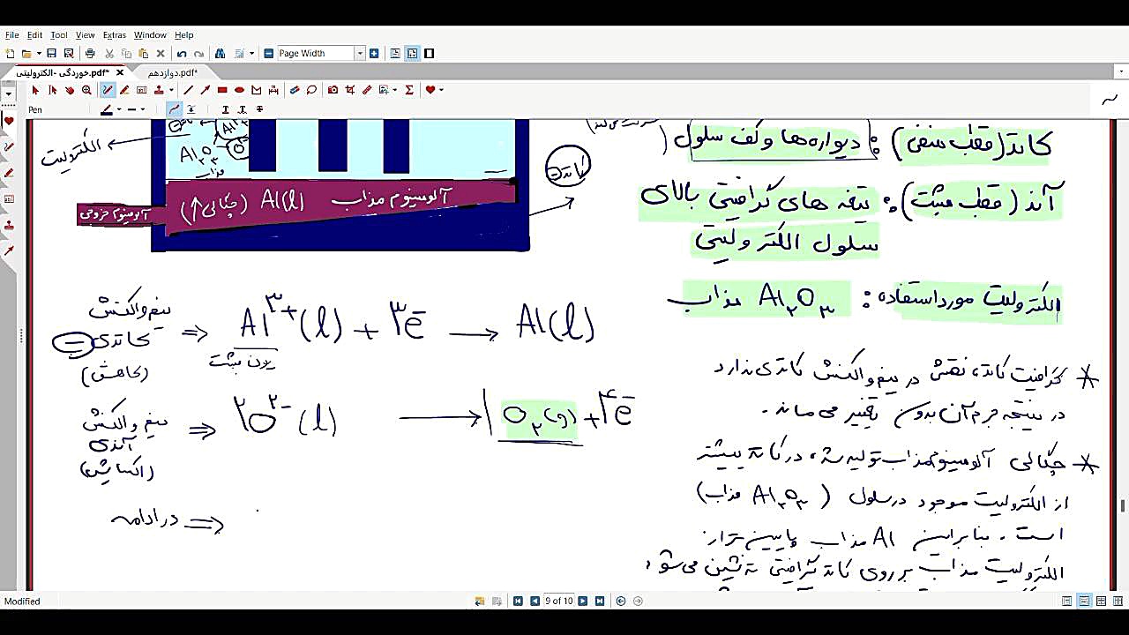Open pen color dropdown arrow

tap(119, 110)
